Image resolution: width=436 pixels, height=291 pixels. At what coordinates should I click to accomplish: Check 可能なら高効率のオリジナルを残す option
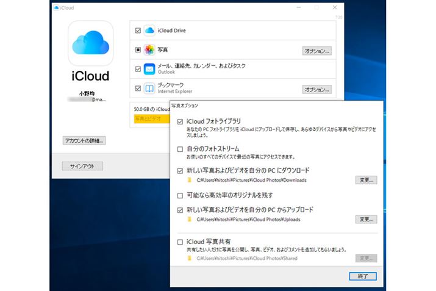(180, 196)
